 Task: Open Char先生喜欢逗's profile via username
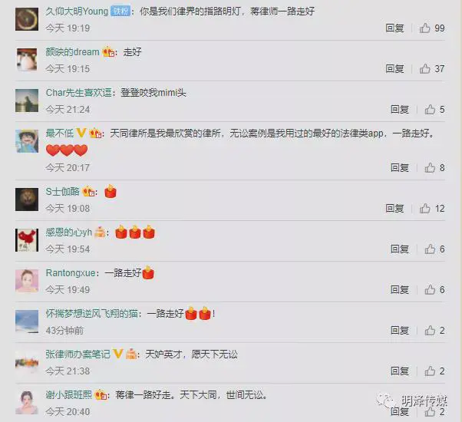click(x=79, y=93)
